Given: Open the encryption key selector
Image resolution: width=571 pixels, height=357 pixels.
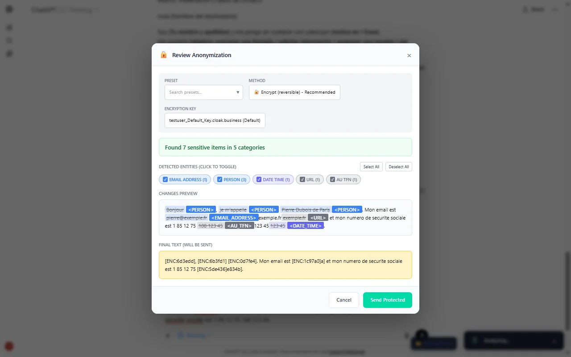Looking at the screenshot, I should 215,120.
